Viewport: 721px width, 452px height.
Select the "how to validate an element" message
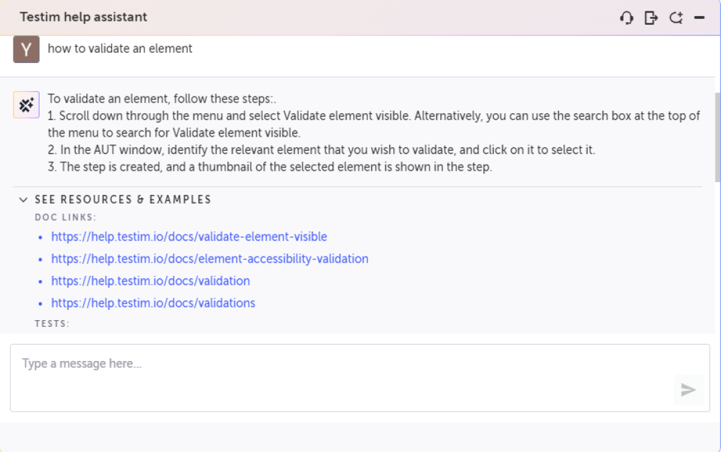coord(120,49)
